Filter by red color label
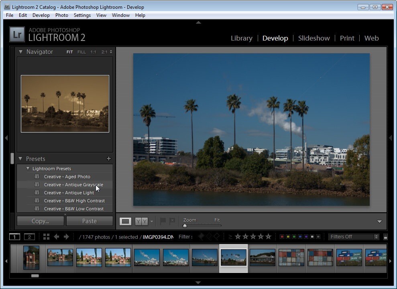Image resolution: width=397 pixels, height=289 pixels. [x=282, y=236]
